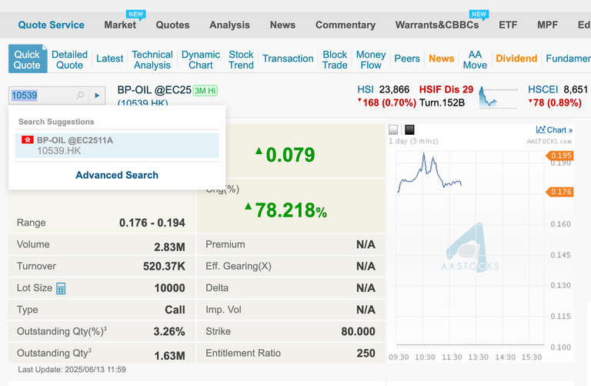Click the Outstanding Qty(%) value 3.26%

click(169, 331)
